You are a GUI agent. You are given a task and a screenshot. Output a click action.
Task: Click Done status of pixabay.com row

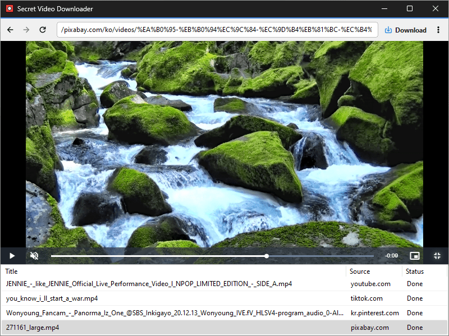pos(415,328)
